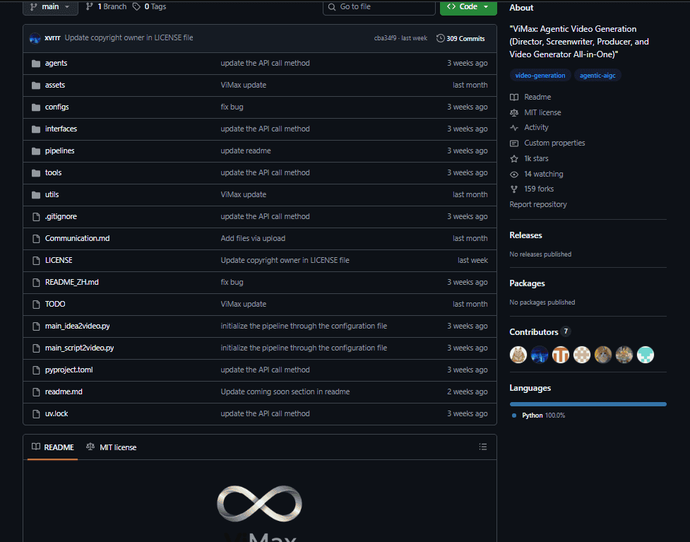
Task: Open the pipelines folder
Action: coord(59,151)
